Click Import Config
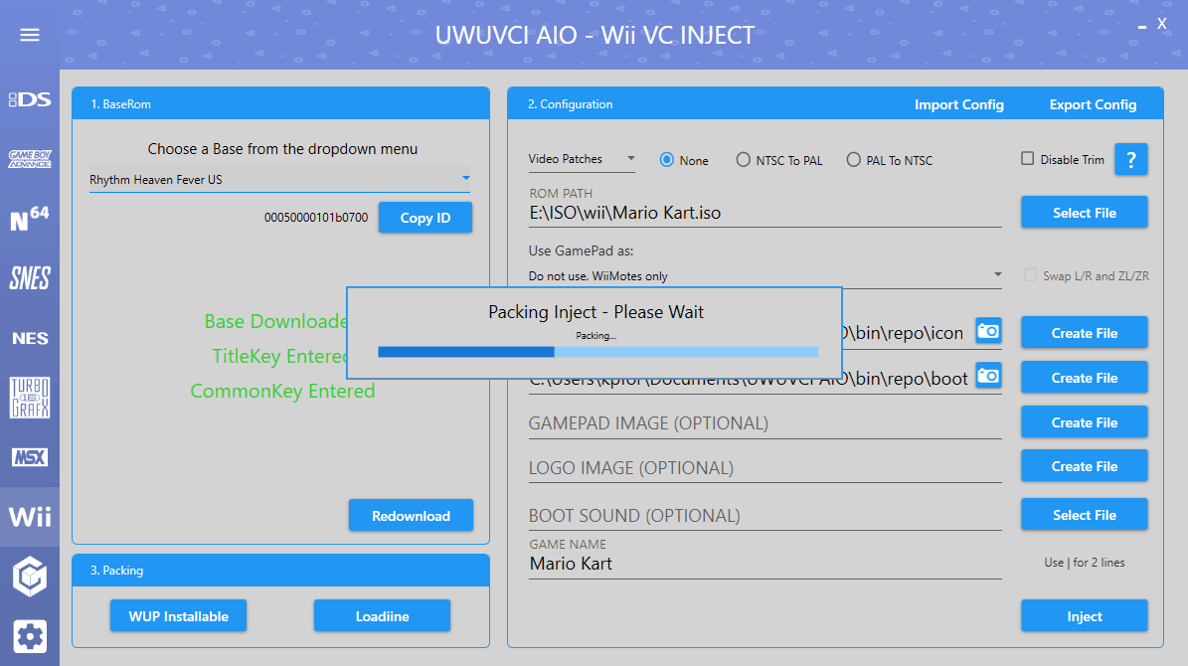This screenshot has width=1188, height=666. [958, 104]
